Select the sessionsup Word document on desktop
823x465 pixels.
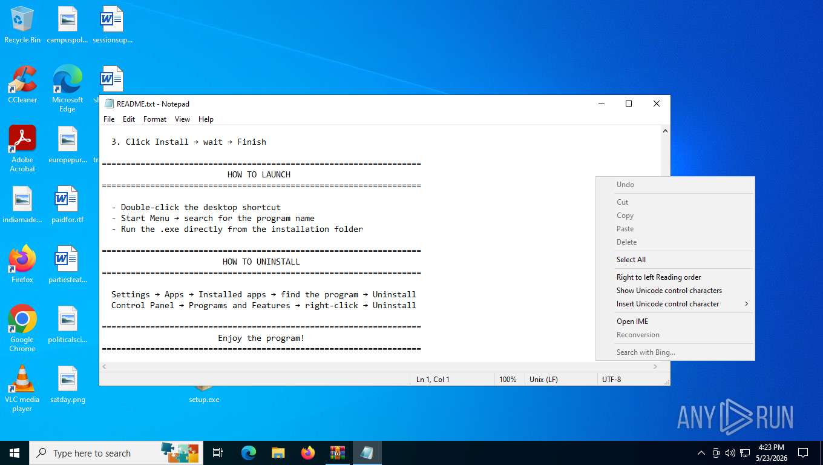pyautogui.click(x=112, y=25)
